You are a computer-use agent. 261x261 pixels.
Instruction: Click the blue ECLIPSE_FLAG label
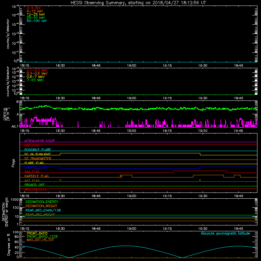point(36,167)
